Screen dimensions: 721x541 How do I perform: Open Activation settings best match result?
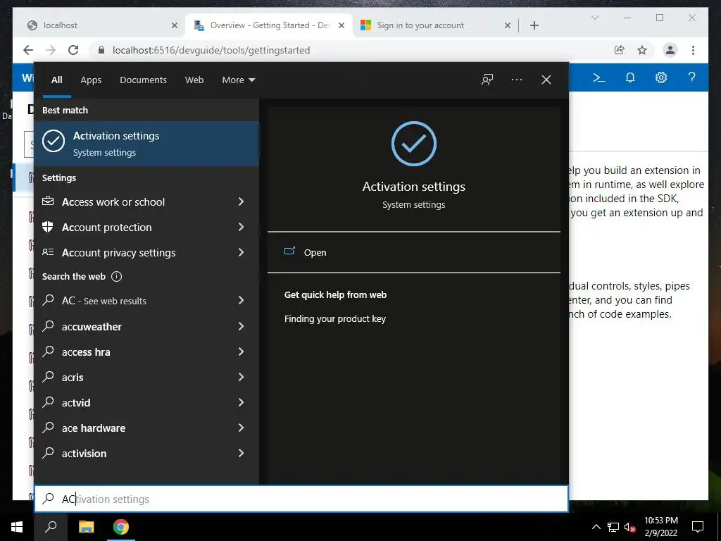146,144
